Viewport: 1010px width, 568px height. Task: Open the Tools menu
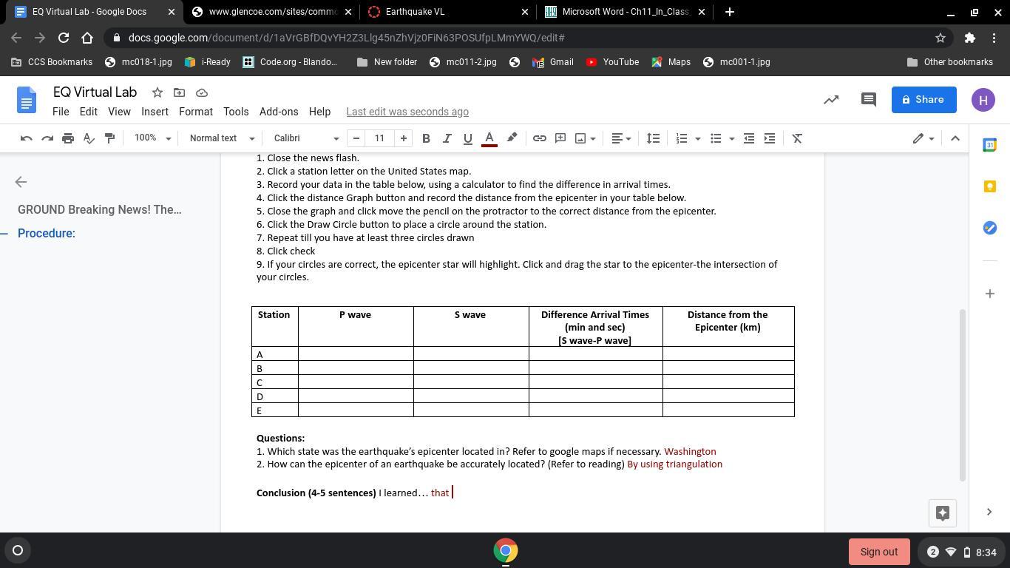pos(236,112)
